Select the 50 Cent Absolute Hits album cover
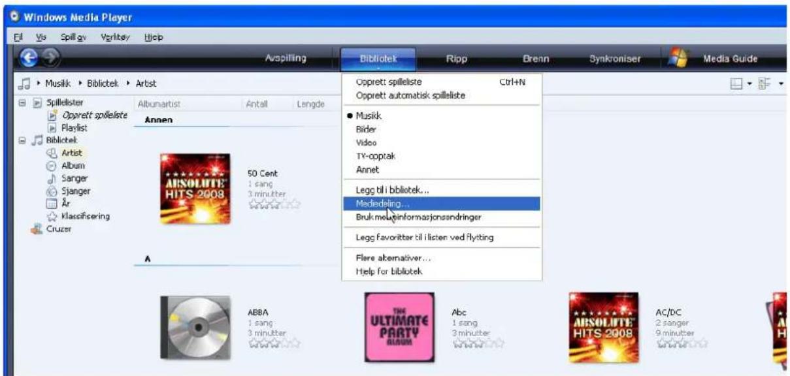The height and width of the screenshot is (376, 790). pos(195,189)
